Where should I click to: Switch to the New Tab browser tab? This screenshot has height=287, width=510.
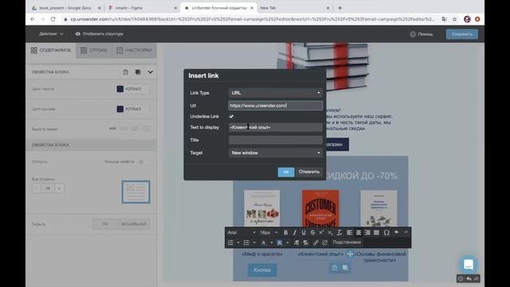pos(294,8)
